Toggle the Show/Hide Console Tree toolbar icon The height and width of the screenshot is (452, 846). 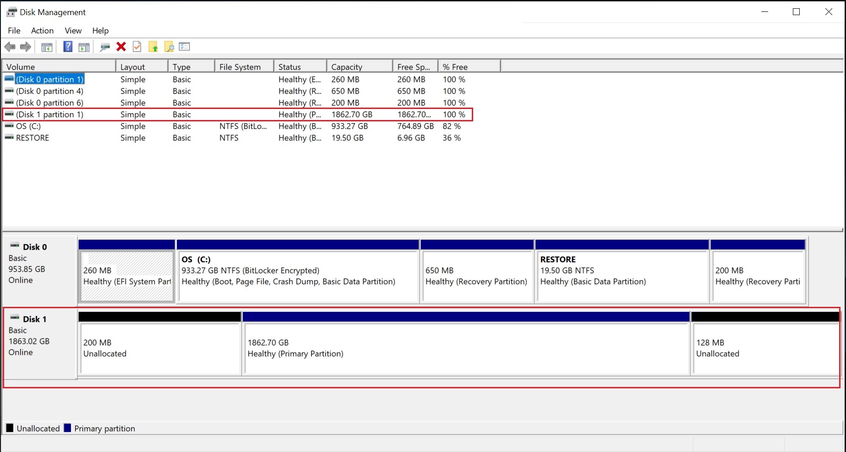pyautogui.click(x=46, y=46)
